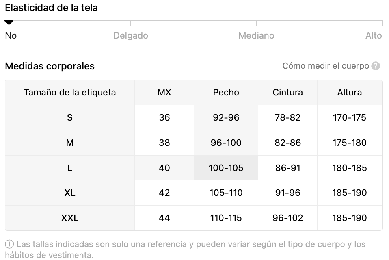389x260 pixels.
Task: Select the highlighted 100-105 chest cell
Action: click(226, 168)
